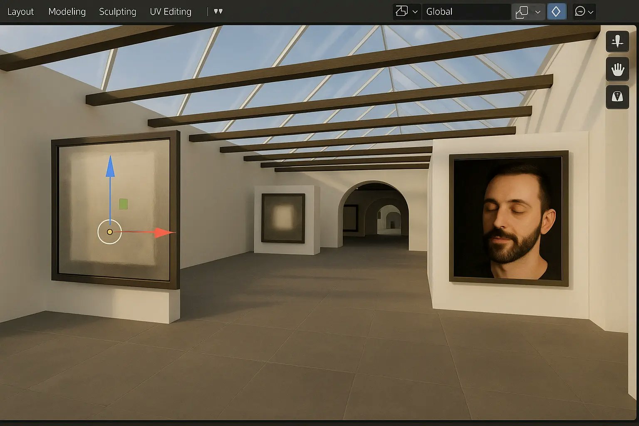The height and width of the screenshot is (426, 639).
Task: Select the Sculpting workspace tab
Action: click(117, 12)
